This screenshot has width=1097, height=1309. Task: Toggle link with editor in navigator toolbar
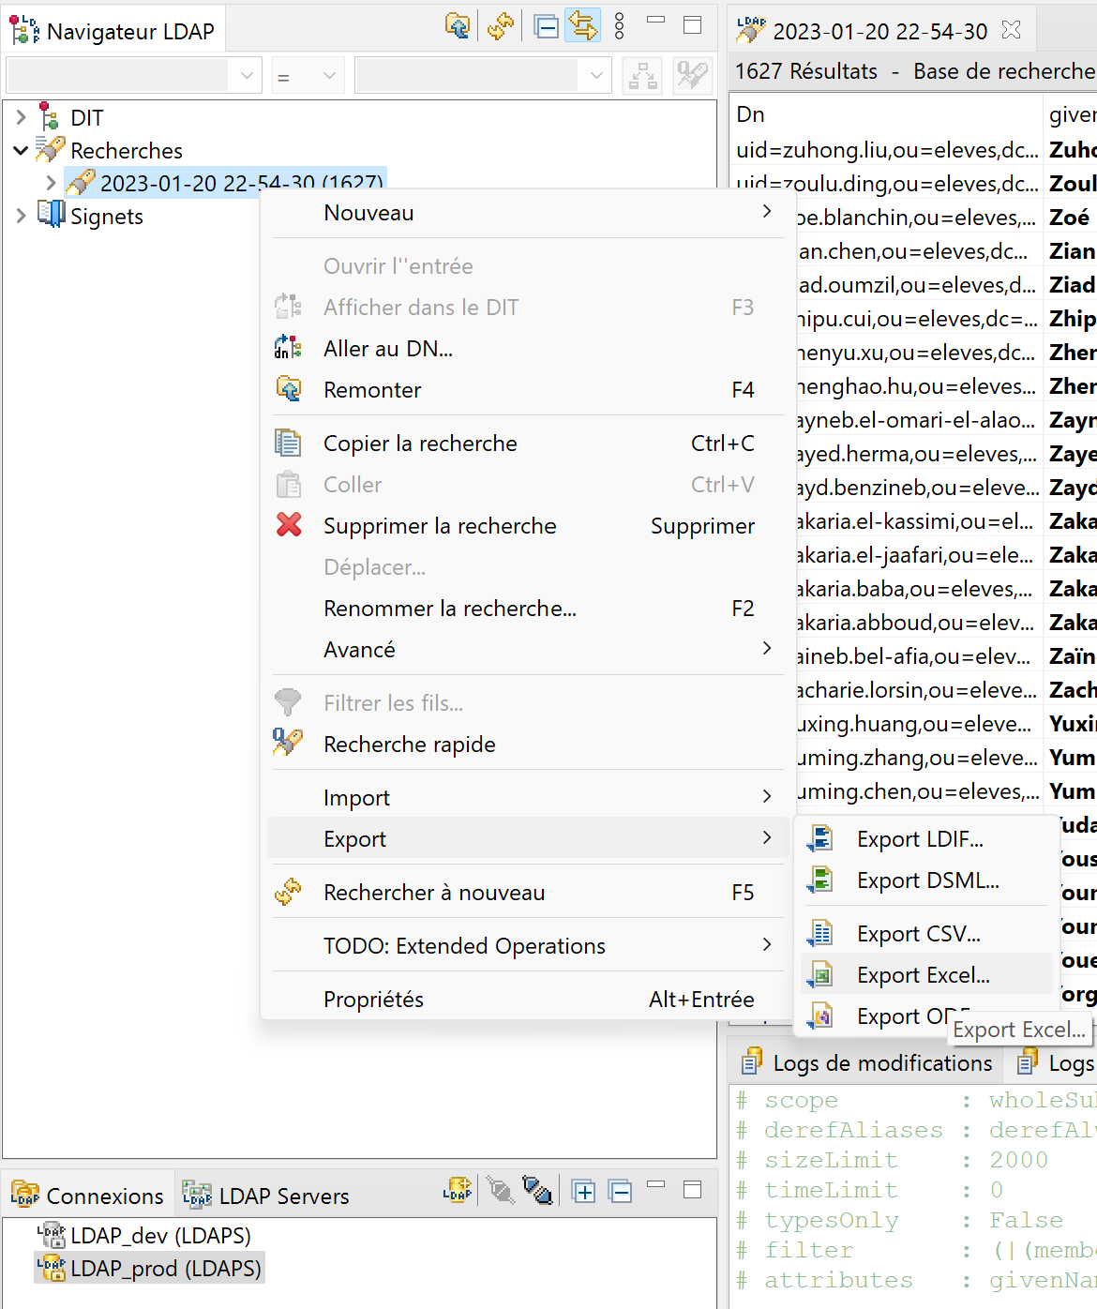582,26
